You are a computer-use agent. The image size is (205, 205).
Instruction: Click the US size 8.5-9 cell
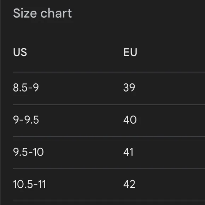pos(26,87)
